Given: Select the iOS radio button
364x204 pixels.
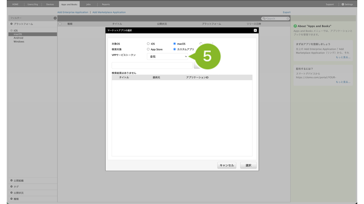Looking at the screenshot, I should (x=148, y=44).
